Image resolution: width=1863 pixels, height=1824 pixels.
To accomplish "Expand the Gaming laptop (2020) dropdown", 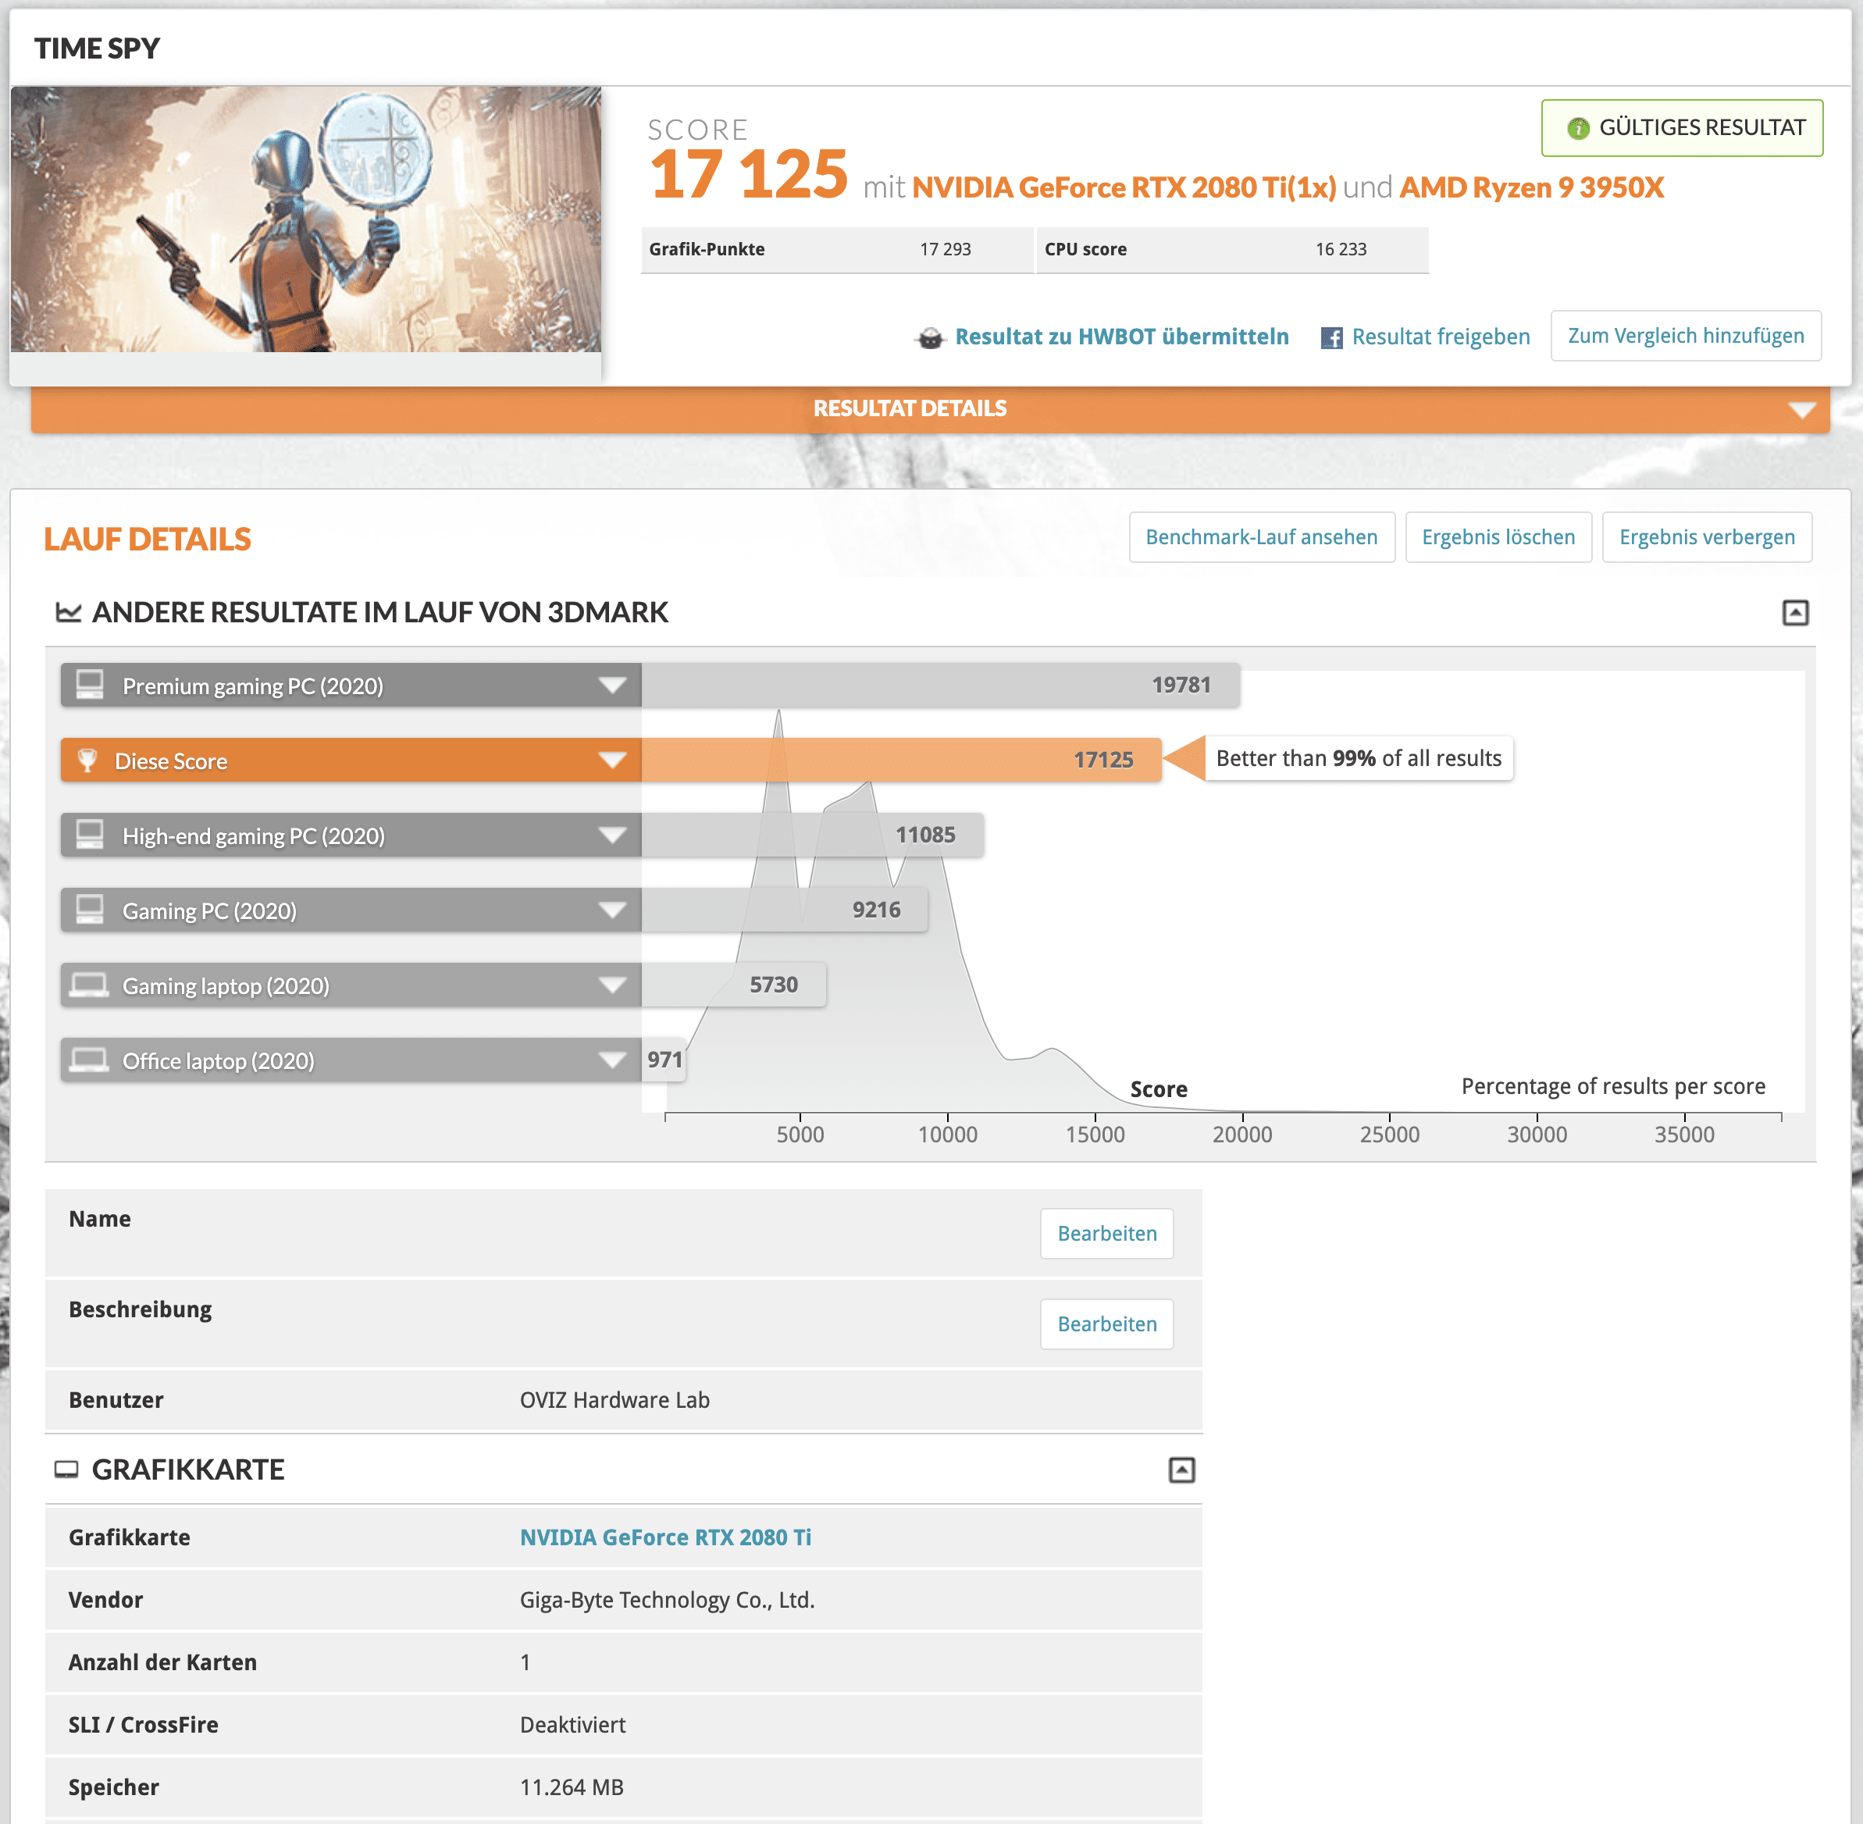I will [612, 985].
